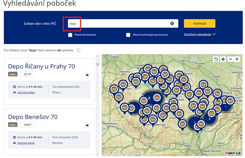Image resolution: width=245 pixels, height=158 pixels.
Task: Open the cluster marker labeled 2 near Prague
Action: (x=149, y=98)
